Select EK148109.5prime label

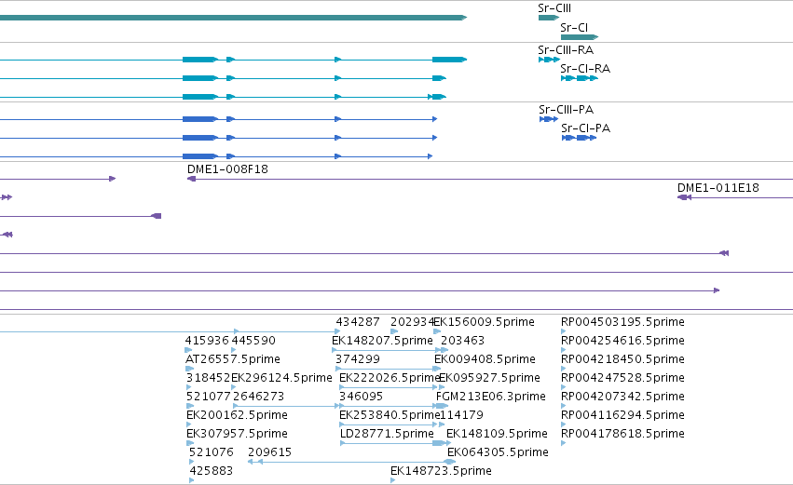[x=497, y=434]
